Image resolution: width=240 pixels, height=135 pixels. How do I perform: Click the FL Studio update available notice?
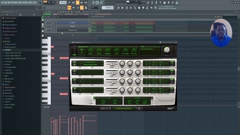(168, 7)
